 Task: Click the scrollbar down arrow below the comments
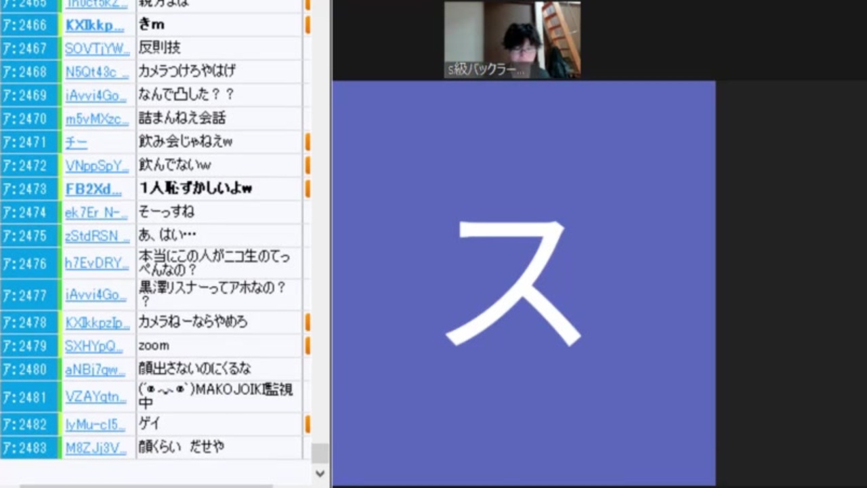[x=320, y=474]
